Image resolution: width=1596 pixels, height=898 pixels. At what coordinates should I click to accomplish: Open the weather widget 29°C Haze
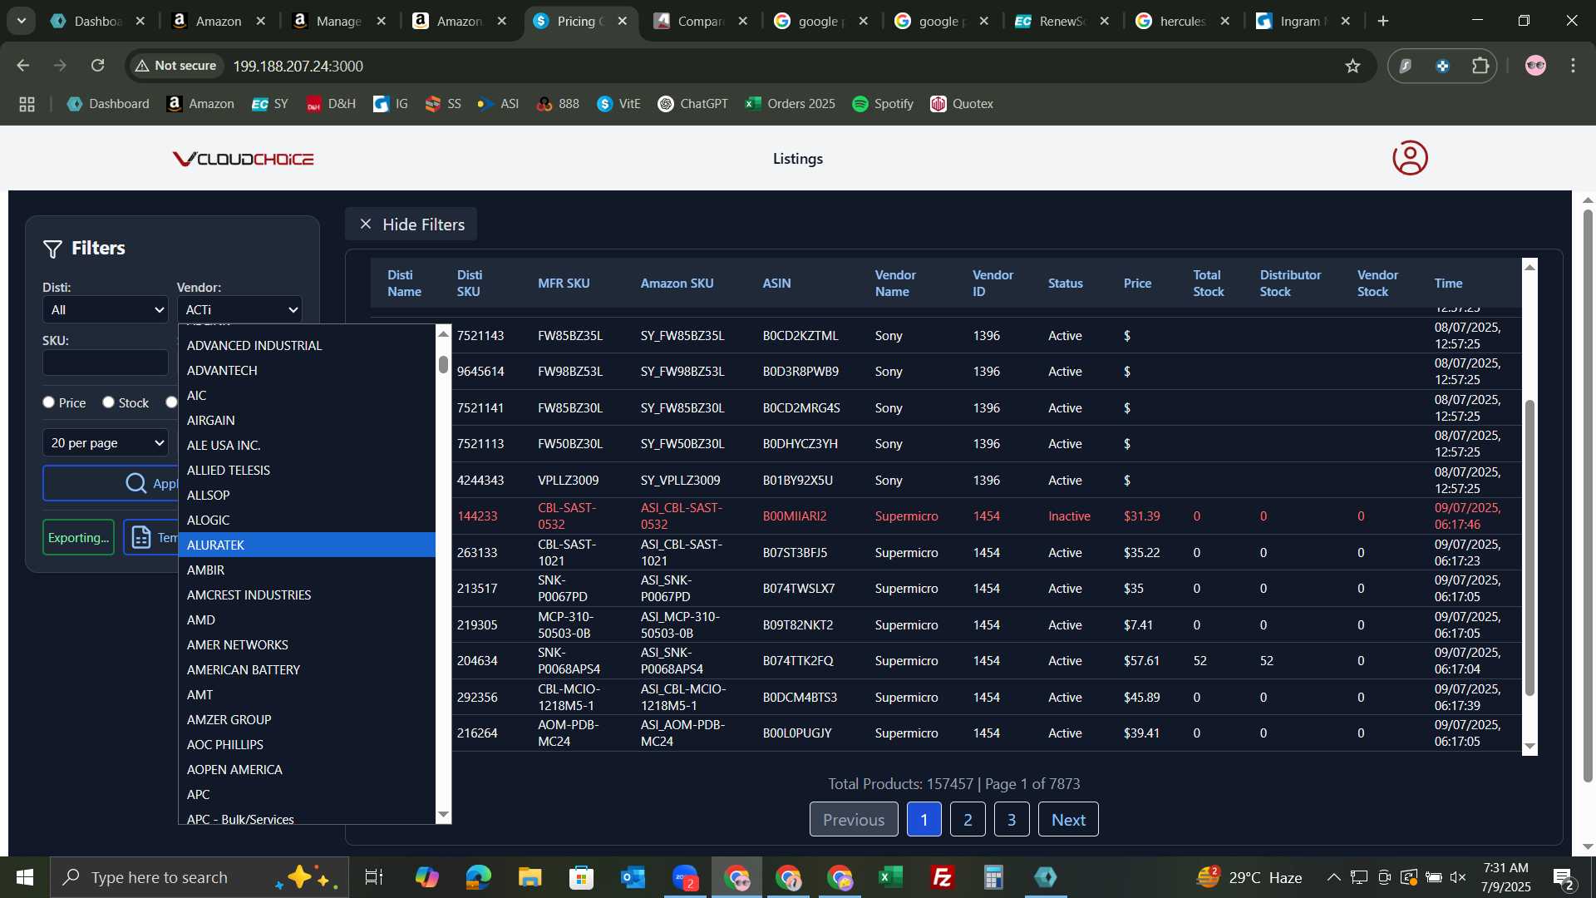(1249, 877)
